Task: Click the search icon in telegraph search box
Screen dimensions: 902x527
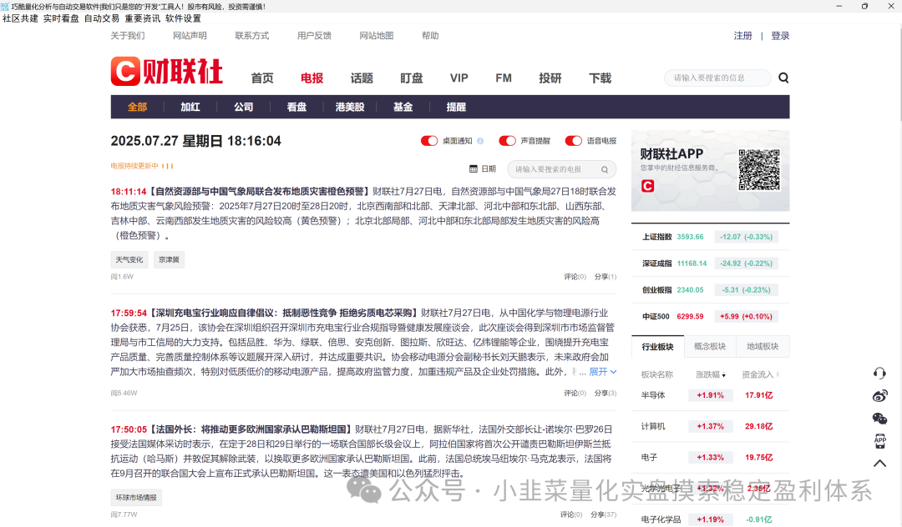Action: coord(605,169)
